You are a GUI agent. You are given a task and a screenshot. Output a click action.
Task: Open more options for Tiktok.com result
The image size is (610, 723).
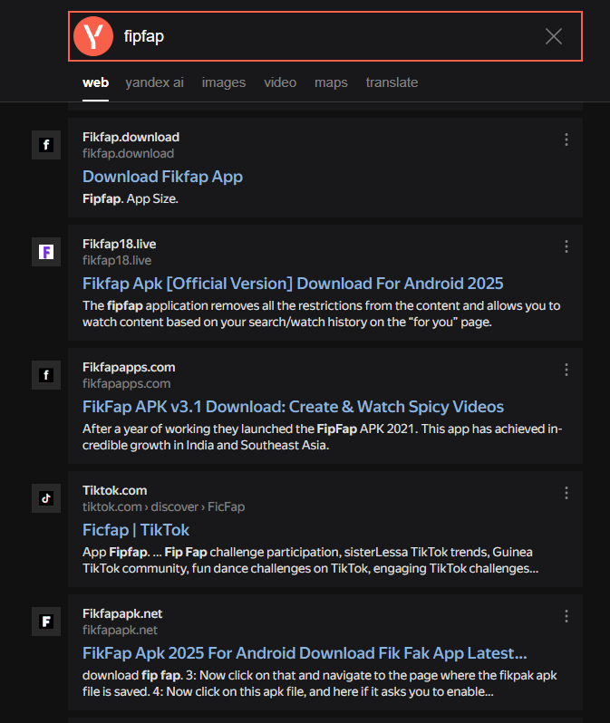point(566,494)
